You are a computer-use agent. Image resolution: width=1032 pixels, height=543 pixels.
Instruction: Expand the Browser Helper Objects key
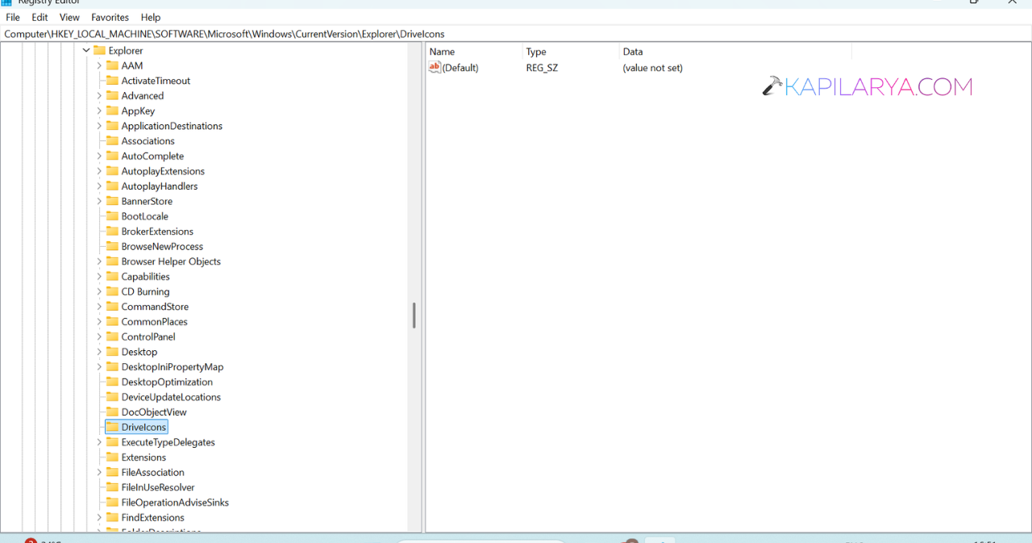[x=99, y=261]
